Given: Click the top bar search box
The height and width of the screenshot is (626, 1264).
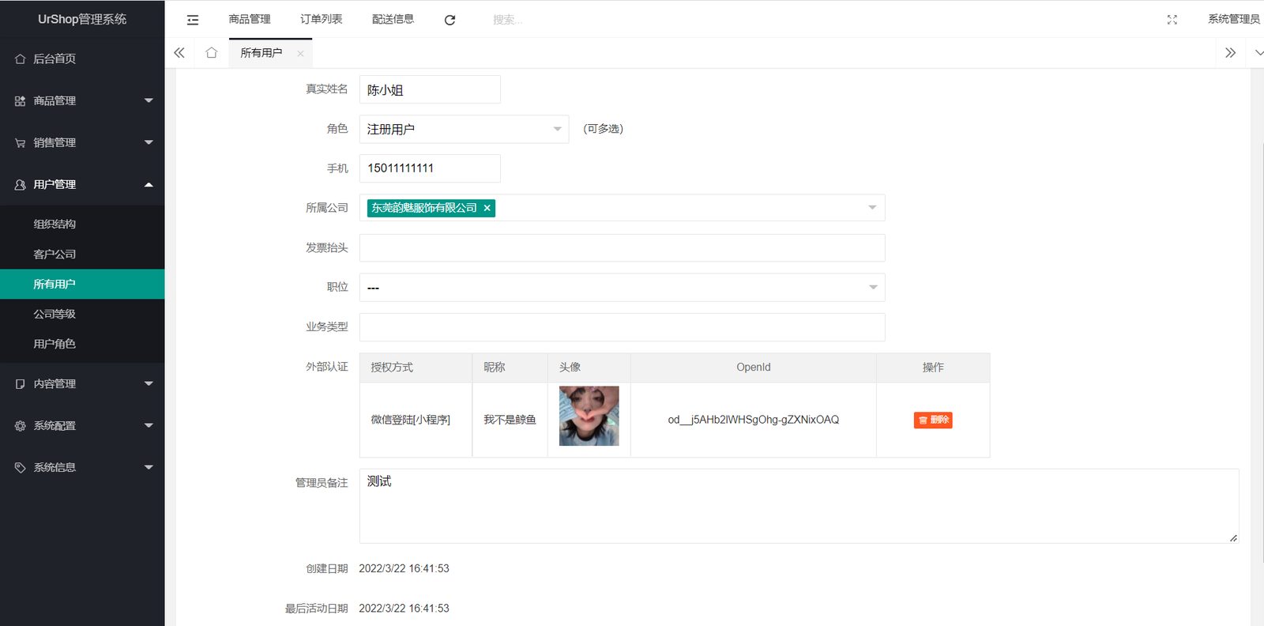Looking at the screenshot, I should pos(508,20).
